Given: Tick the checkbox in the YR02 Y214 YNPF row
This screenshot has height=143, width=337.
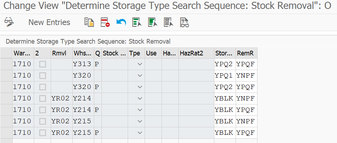Looking at the screenshot, I should [x=42, y=99].
